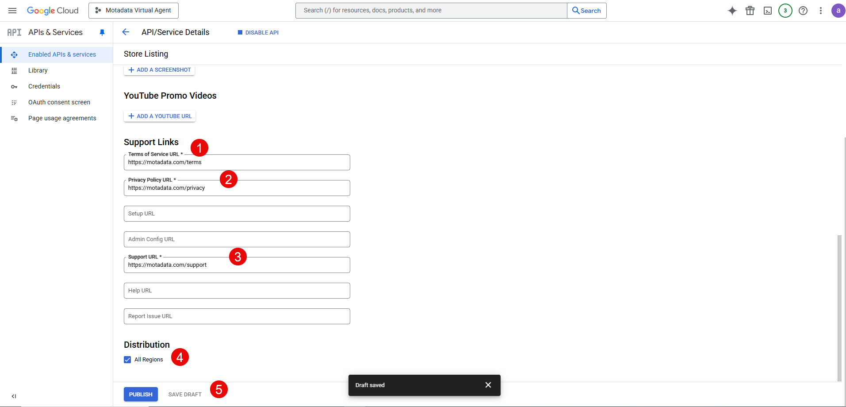Select Page usage agreements in sidebar
Image resolution: width=846 pixels, height=407 pixels.
click(62, 118)
